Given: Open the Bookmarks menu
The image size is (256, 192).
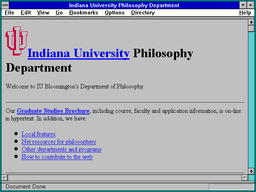Looking at the screenshot, I should point(84,13).
